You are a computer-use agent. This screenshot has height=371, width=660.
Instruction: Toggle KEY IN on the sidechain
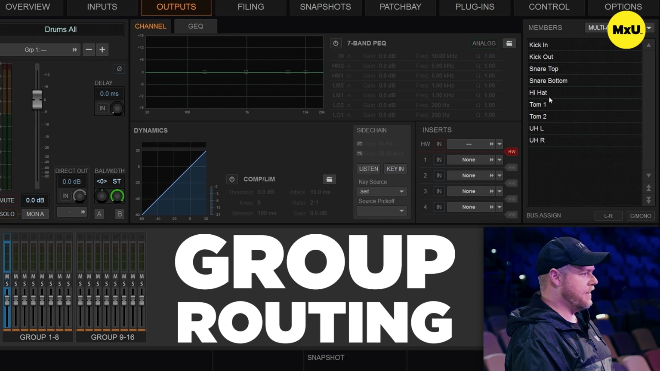[x=395, y=169]
